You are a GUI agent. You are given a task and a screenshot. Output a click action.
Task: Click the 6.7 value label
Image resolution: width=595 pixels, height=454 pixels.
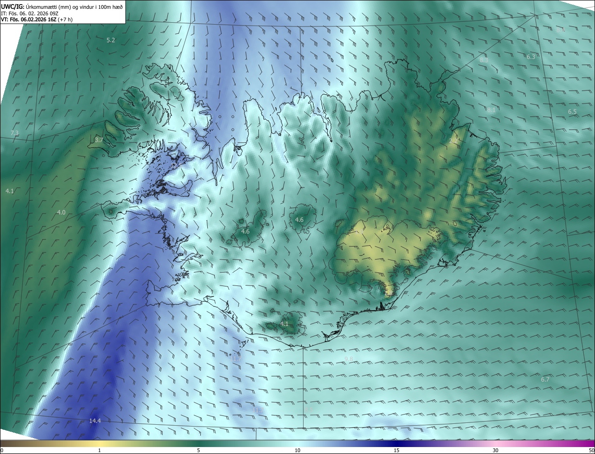(x=545, y=379)
